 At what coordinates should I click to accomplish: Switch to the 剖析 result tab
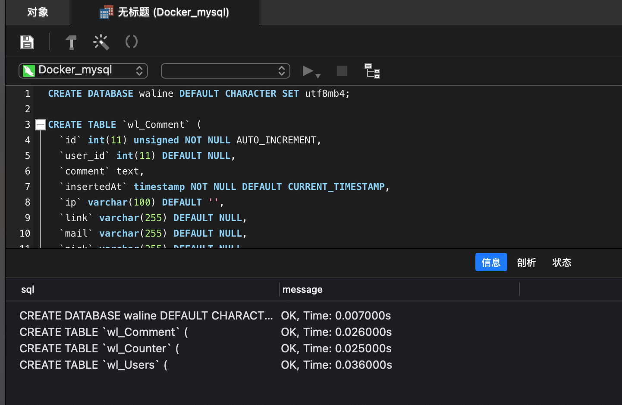pos(527,262)
